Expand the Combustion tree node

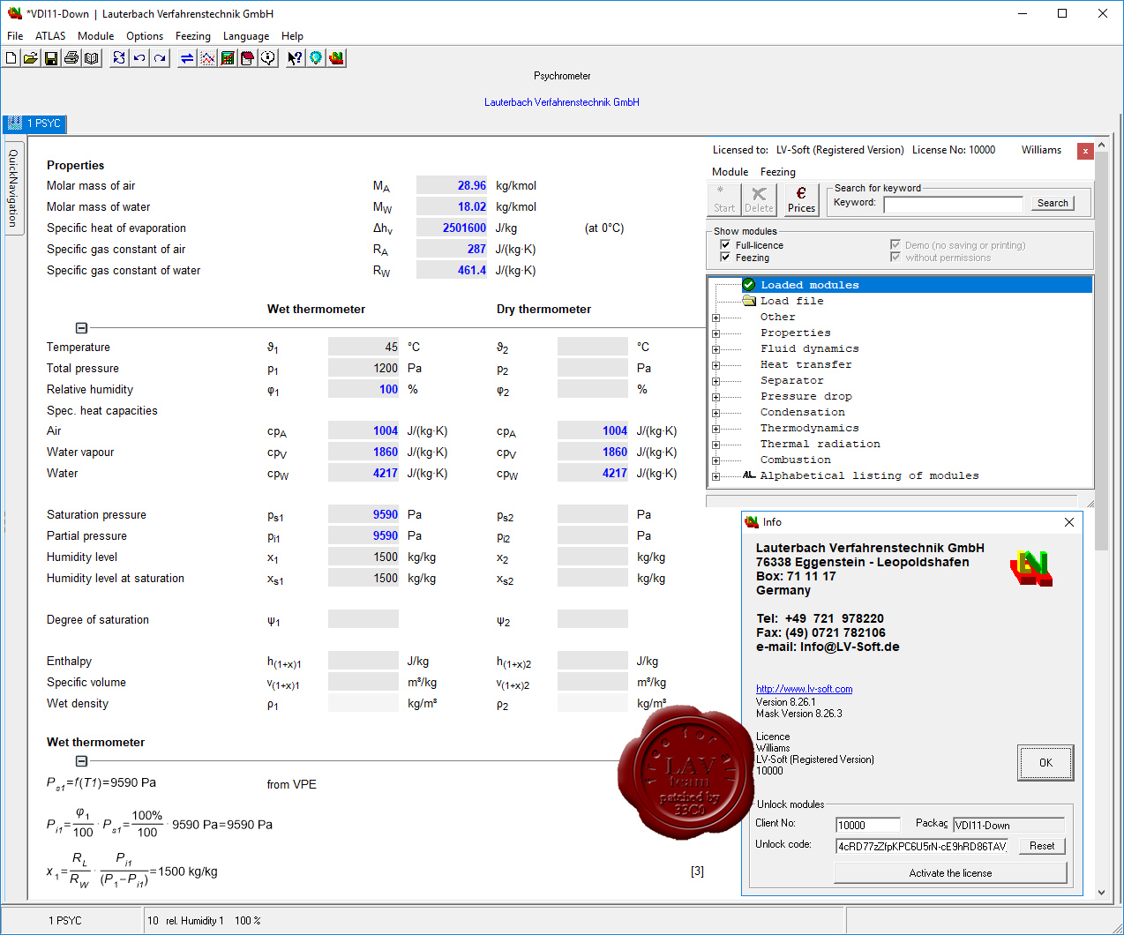(716, 460)
